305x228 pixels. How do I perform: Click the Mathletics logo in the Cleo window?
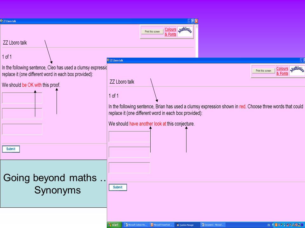pyautogui.click(x=185, y=32)
